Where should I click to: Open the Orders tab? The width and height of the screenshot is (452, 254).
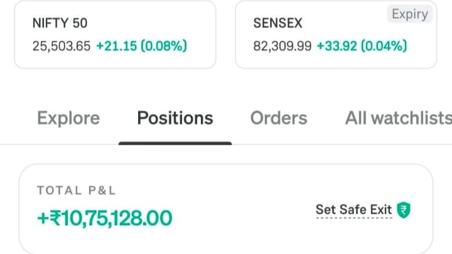[279, 118]
